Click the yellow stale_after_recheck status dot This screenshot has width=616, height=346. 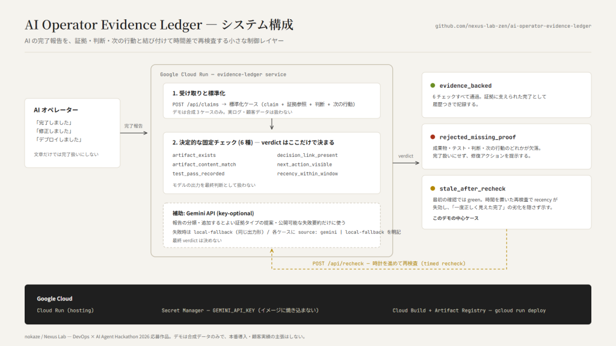433,188
